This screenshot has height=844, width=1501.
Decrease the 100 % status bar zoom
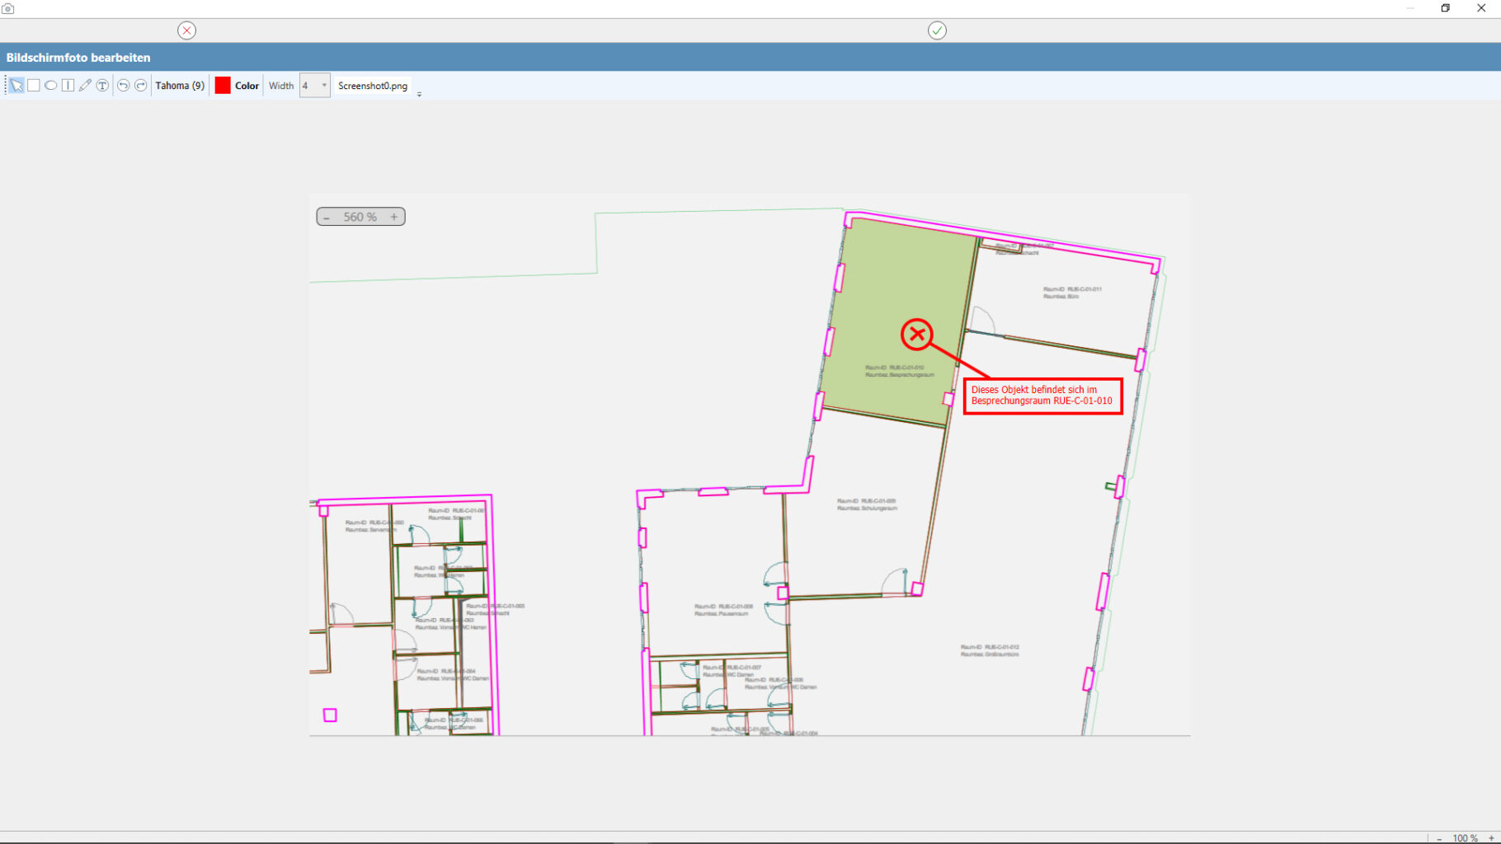pyautogui.click(x=1439, y=838)
